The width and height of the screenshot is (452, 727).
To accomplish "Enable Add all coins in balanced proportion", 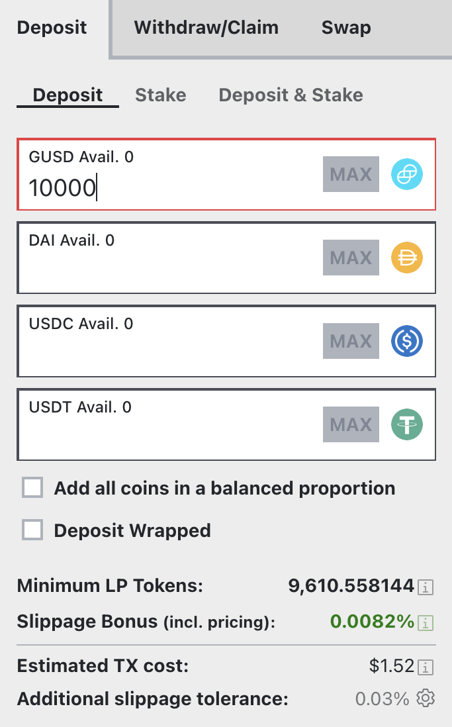I will click(32, 489).
